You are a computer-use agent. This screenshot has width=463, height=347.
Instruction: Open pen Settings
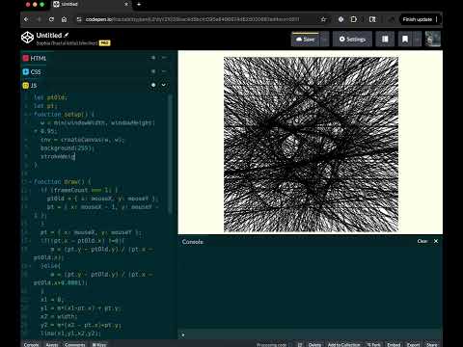point(352,40)
